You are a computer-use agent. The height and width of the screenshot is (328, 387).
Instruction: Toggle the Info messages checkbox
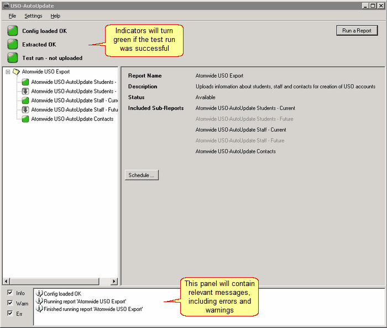(x=10, y=293)
